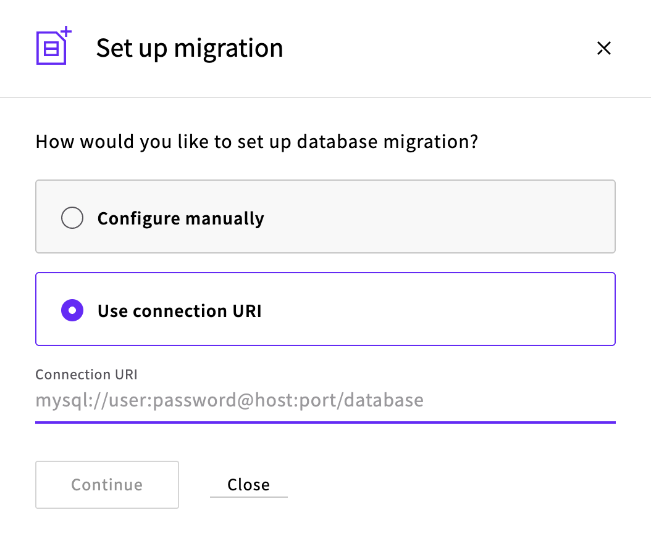Click the database migration question text

point(257,142)
